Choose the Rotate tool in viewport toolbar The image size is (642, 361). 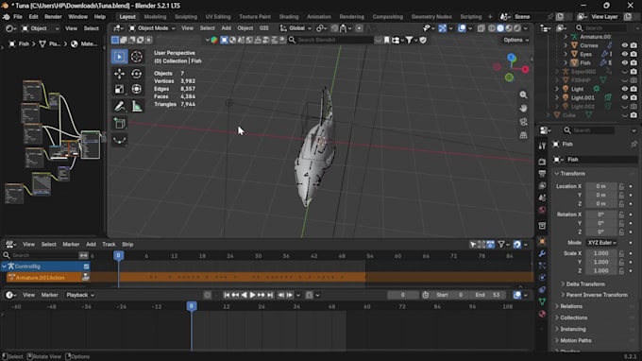coord(136,74)
